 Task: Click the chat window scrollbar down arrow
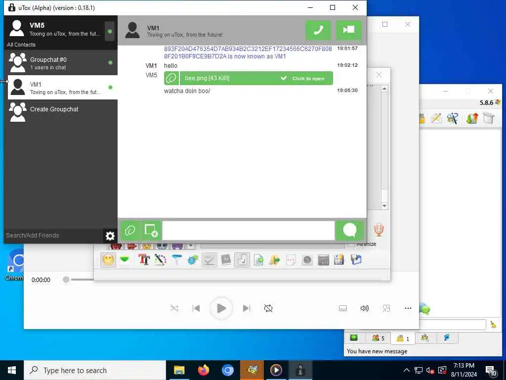click(x=384, y=205)
